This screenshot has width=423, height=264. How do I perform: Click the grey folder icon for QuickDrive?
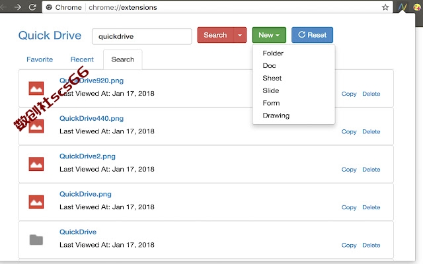(x=36, y=240)
